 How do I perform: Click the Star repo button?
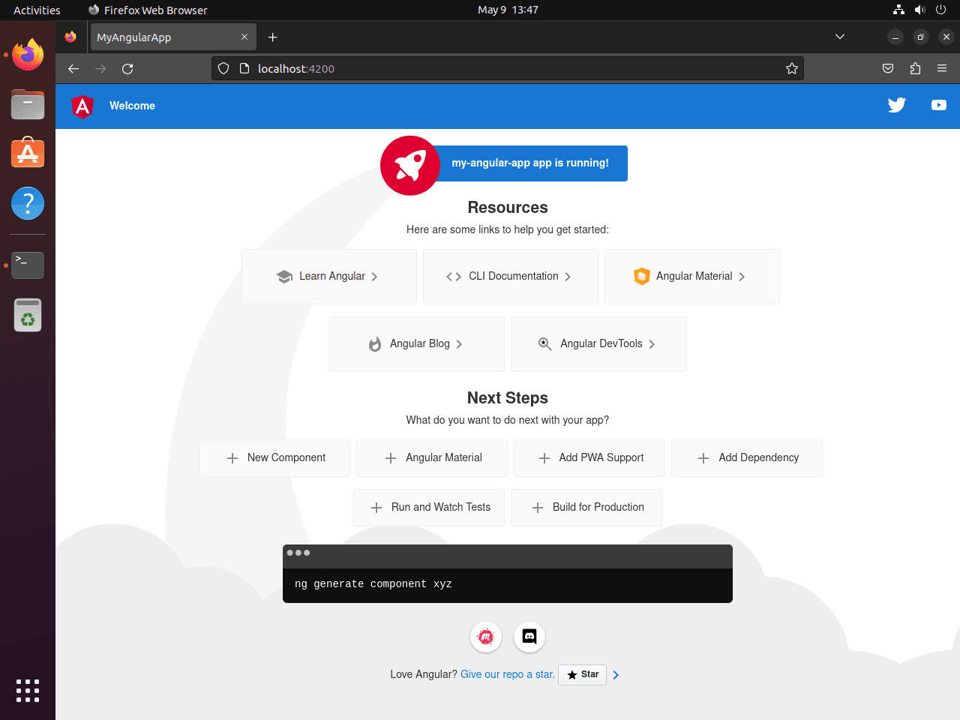click(x=582, y=675)
